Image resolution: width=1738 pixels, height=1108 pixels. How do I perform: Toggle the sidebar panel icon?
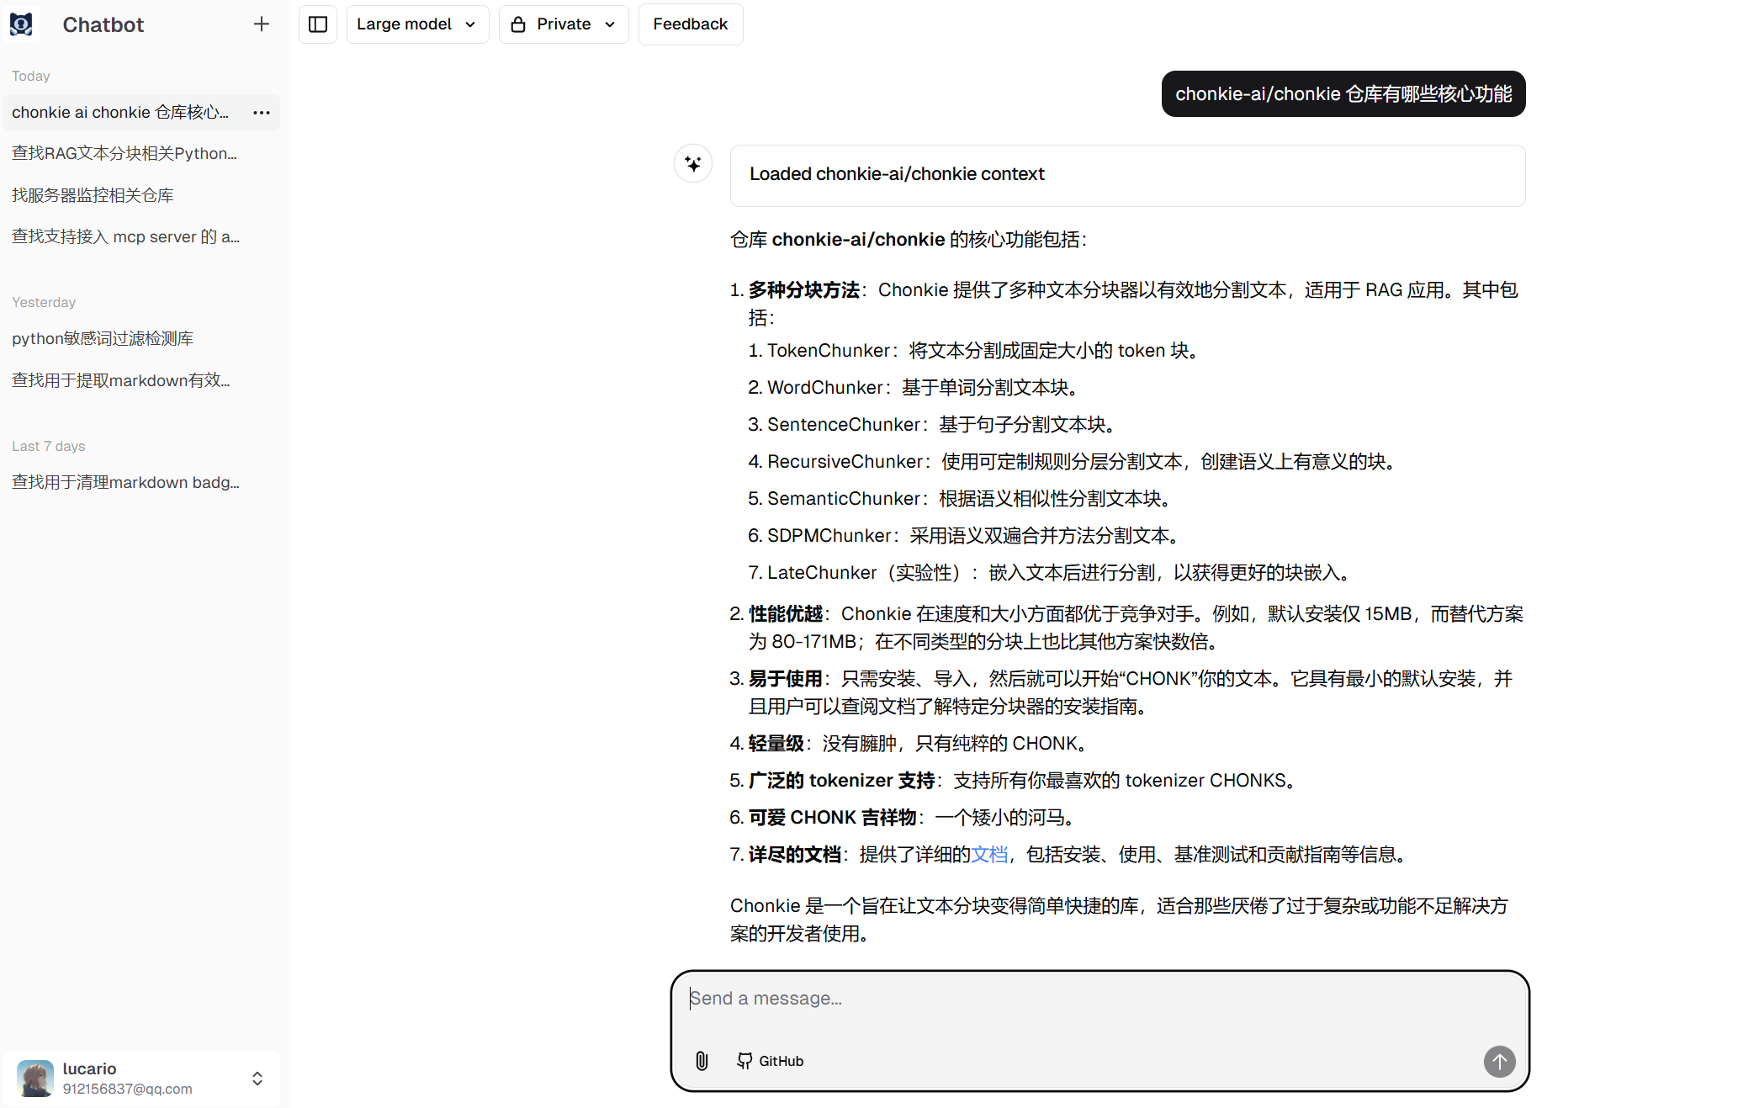click(318, 24)
